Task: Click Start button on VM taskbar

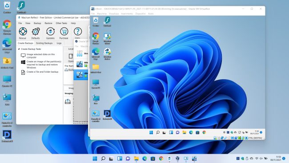Action: (x=151, y=133)
